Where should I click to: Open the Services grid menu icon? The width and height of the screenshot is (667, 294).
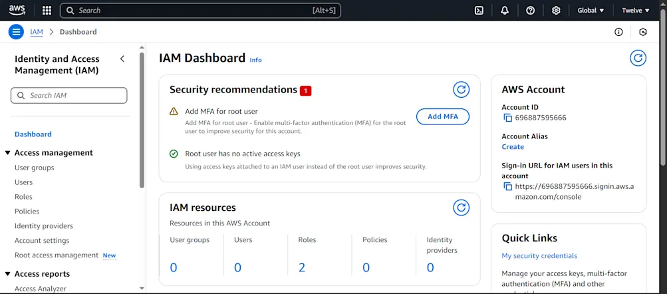click(47, 11)
